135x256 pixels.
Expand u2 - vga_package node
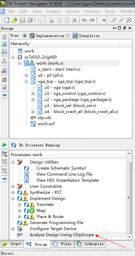(x=33, y=100)
